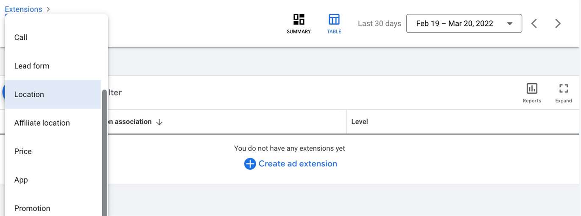Sort by association column down arrow

coord(159,122)
